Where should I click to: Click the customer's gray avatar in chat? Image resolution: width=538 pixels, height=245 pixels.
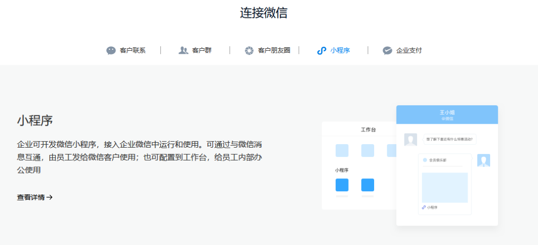click(410, 140)
